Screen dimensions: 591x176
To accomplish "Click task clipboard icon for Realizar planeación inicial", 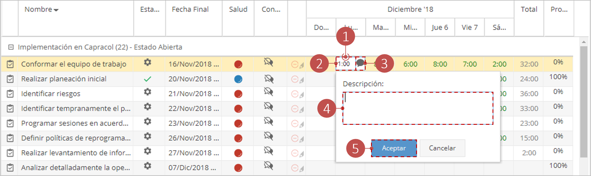I will tap(10, 79).
